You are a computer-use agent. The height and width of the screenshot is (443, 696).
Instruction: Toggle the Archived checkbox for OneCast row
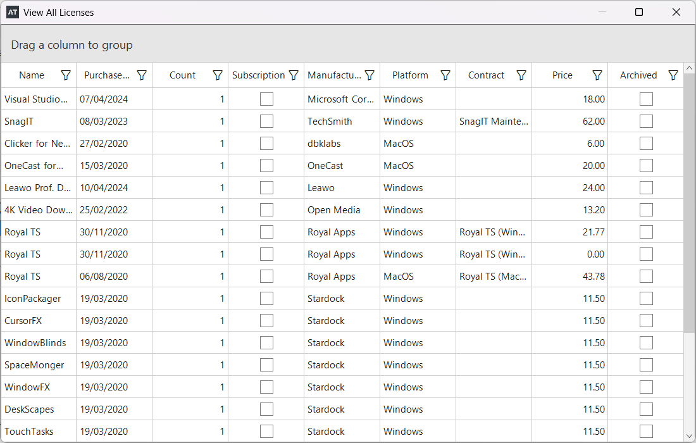[x=646, y=166]
